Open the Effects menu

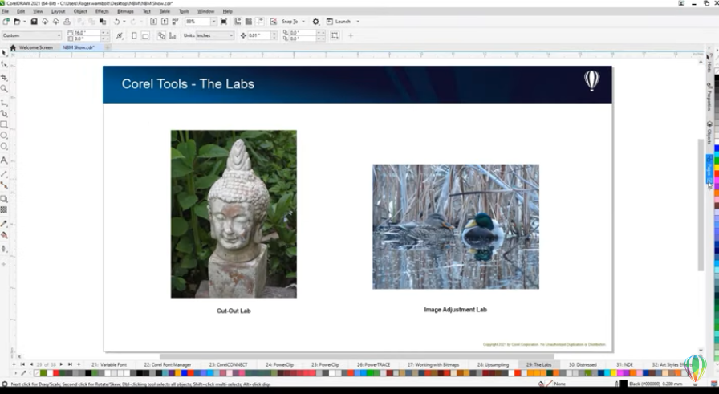[x=102, y=11]
